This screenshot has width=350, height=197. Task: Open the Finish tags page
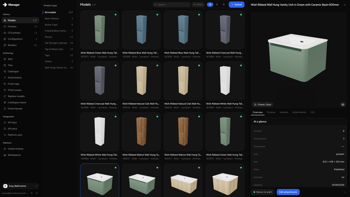point(20,84)
